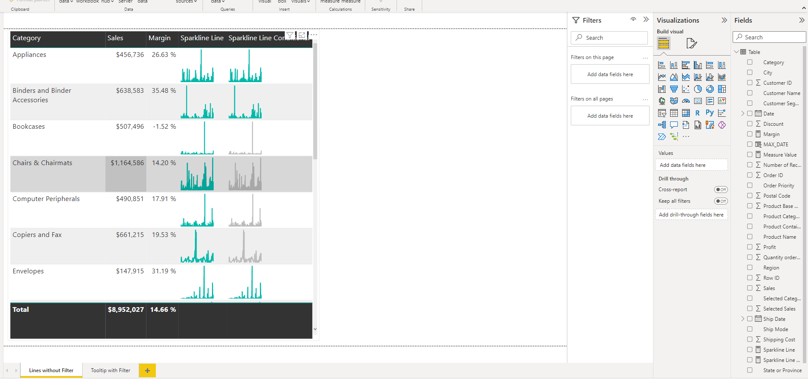Choose the matrix visual icon
Screen dimensions: 808x379
[686, 113]
